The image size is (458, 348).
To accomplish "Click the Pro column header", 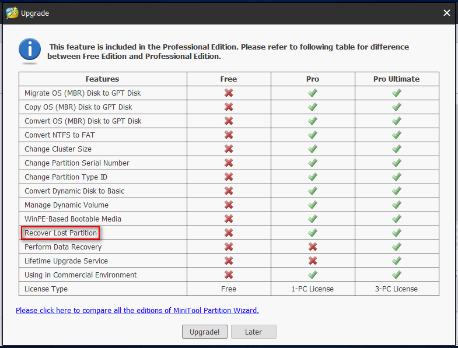I will click(x=313, y=79).
